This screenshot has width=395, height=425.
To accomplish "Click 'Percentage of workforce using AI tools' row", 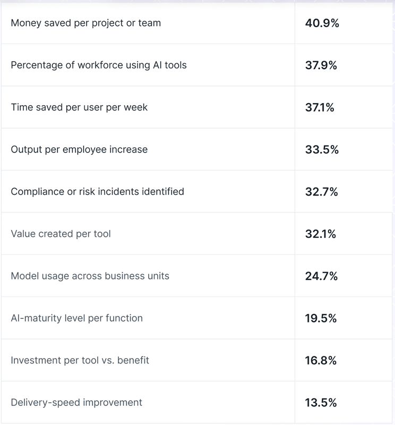I will pos(99,65).
